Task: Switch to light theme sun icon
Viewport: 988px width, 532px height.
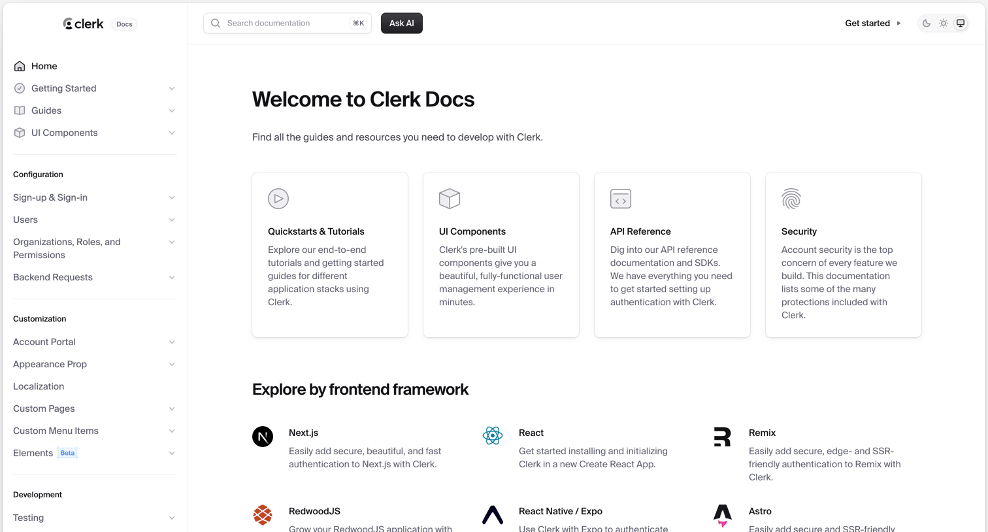Action: coord(944,23)
